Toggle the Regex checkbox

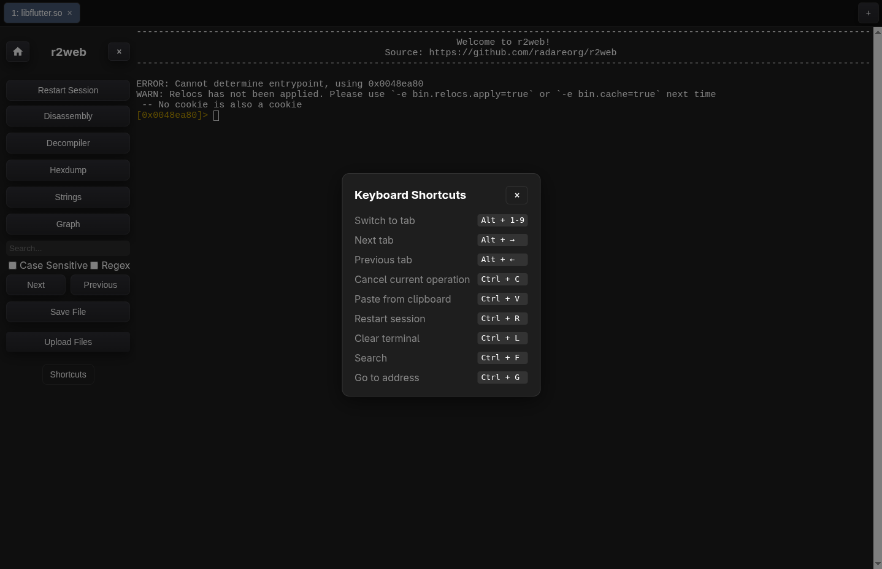click(94, 265)
